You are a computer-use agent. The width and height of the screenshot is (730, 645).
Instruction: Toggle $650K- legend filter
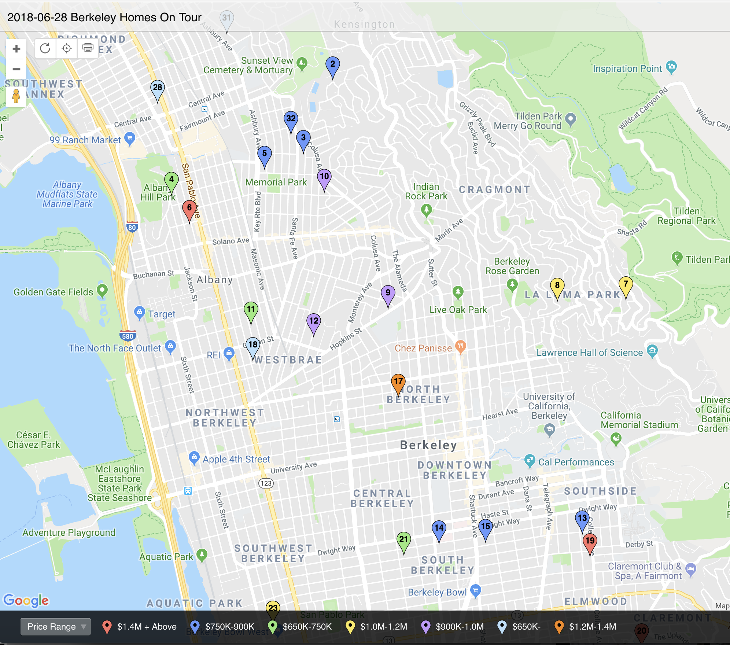tap(519, 627)
